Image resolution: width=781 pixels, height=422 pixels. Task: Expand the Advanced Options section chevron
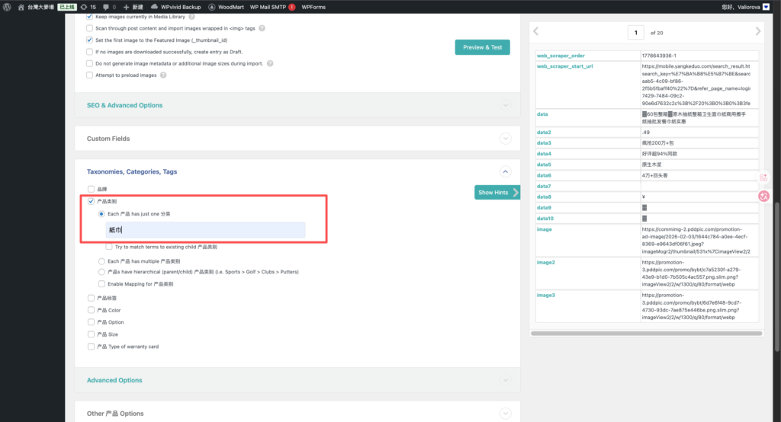coord(506,380)
